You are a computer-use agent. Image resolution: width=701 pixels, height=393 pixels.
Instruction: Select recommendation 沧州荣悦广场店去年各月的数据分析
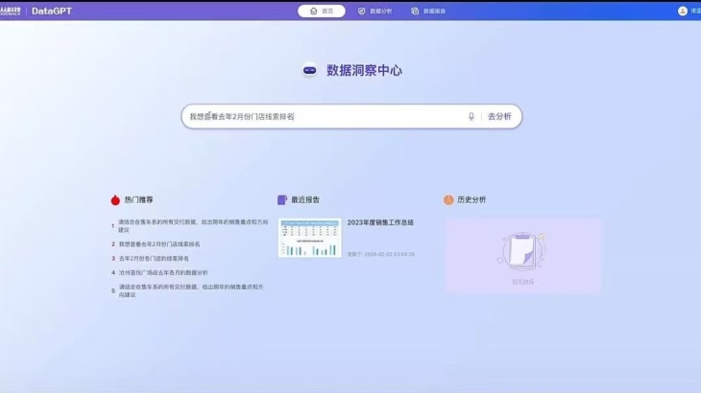click(162, 272)
